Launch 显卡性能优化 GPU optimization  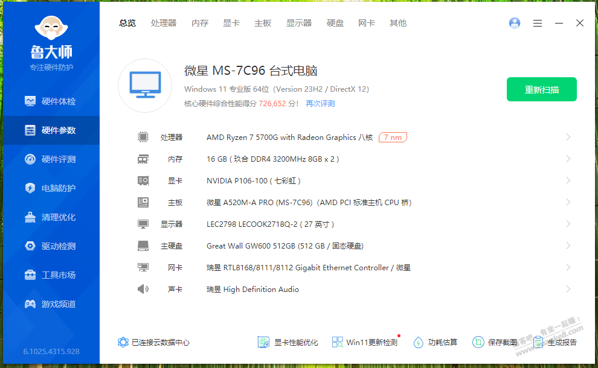(x=288, y=342)
